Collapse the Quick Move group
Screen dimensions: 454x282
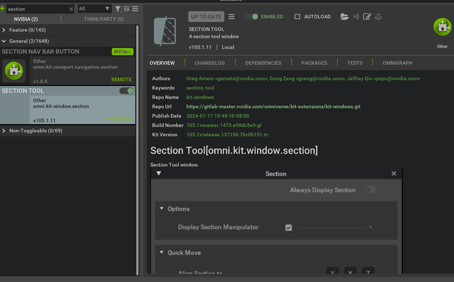[162, 253]
